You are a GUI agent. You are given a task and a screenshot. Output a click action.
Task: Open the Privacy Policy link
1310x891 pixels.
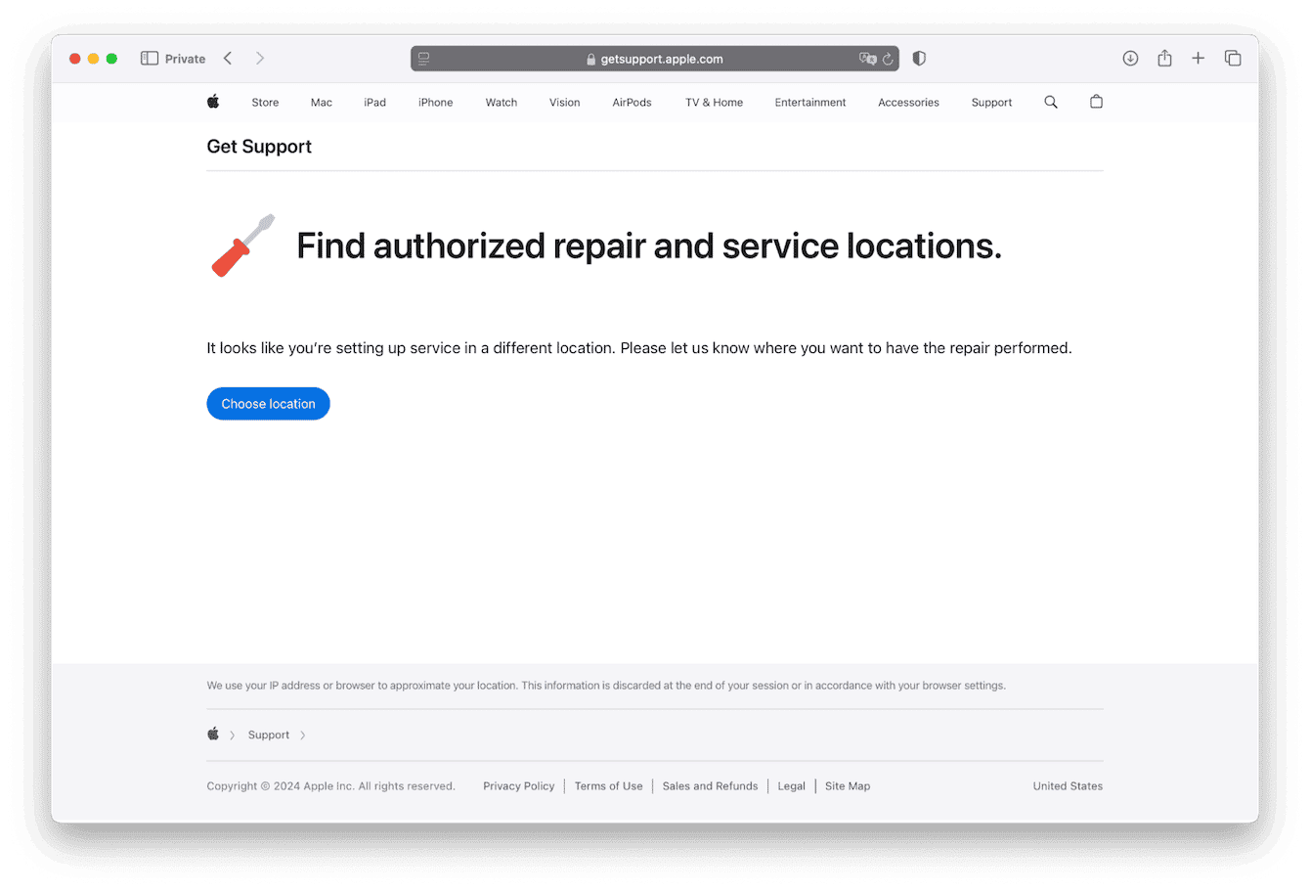(x=518, y=785)
